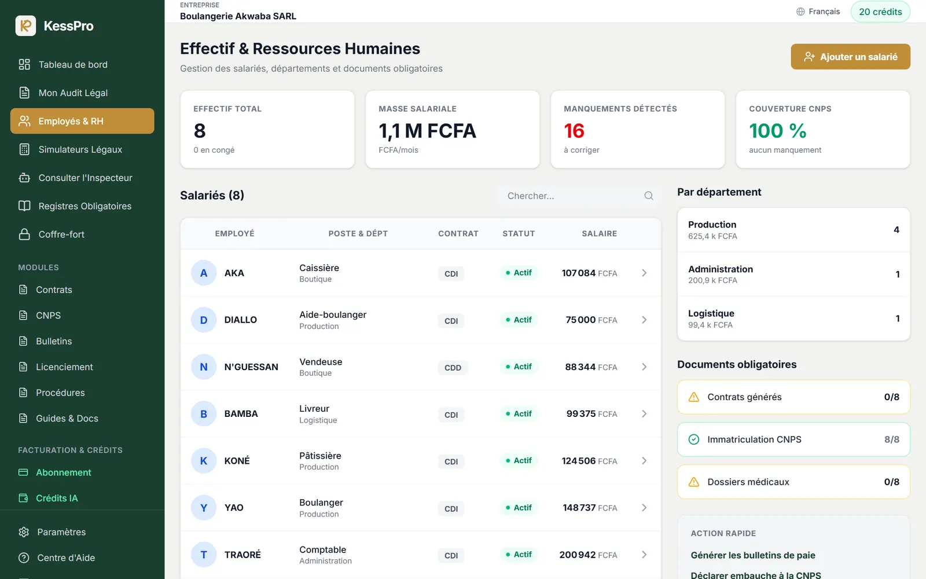Click the Registres Obligatoires book icon
The height and width of the screenshot is (579, 926).
coord(24,206)
